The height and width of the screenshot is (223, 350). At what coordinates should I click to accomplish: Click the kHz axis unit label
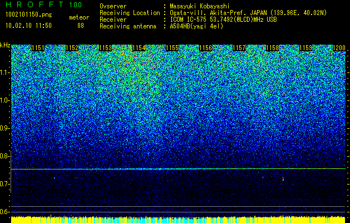[5, 45]
